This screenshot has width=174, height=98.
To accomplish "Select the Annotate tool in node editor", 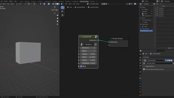I will click(x=63, y=11).
